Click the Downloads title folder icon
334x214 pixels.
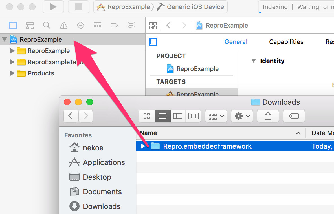(x=255, y=102)
